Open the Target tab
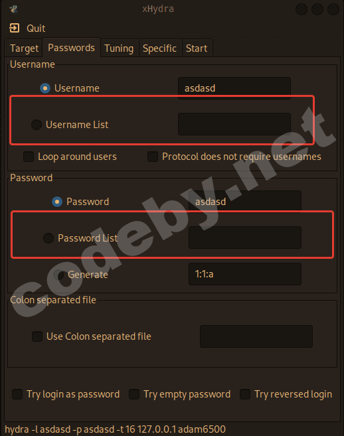This screenshot has width=344, height=436. coord(24,48)
